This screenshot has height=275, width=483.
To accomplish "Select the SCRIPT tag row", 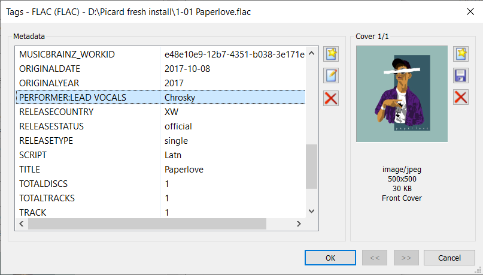I will [160, 155].
